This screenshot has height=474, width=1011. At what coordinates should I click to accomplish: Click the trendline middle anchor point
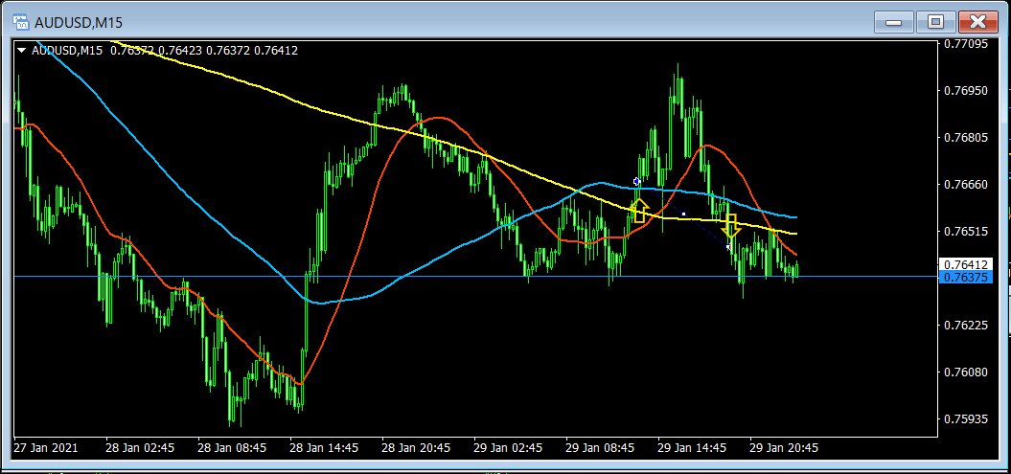[683, 214]
